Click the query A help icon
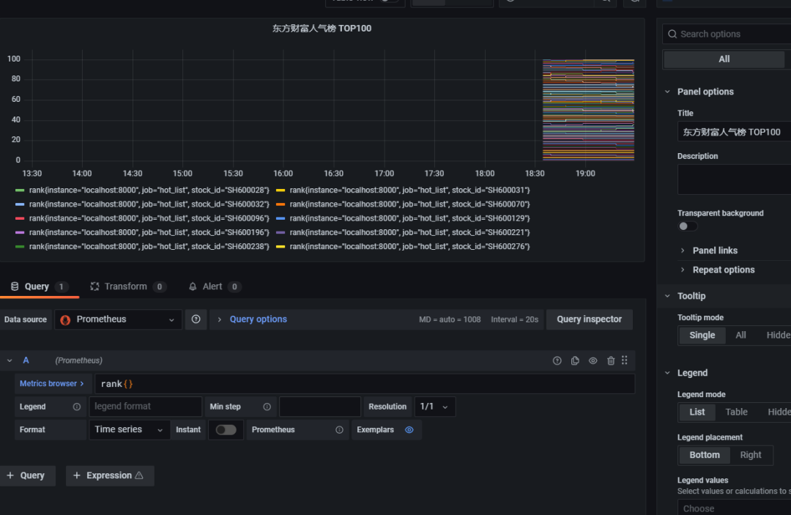This screenshot has width=791, height=515. click(557, 360)
